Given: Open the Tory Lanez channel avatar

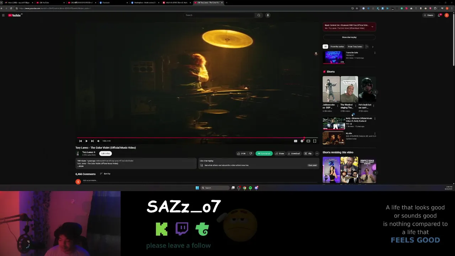Looking at the screenshot, I should pos(78,154).
